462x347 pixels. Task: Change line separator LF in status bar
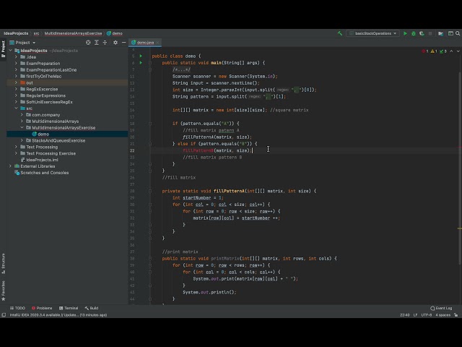[415, 315]
